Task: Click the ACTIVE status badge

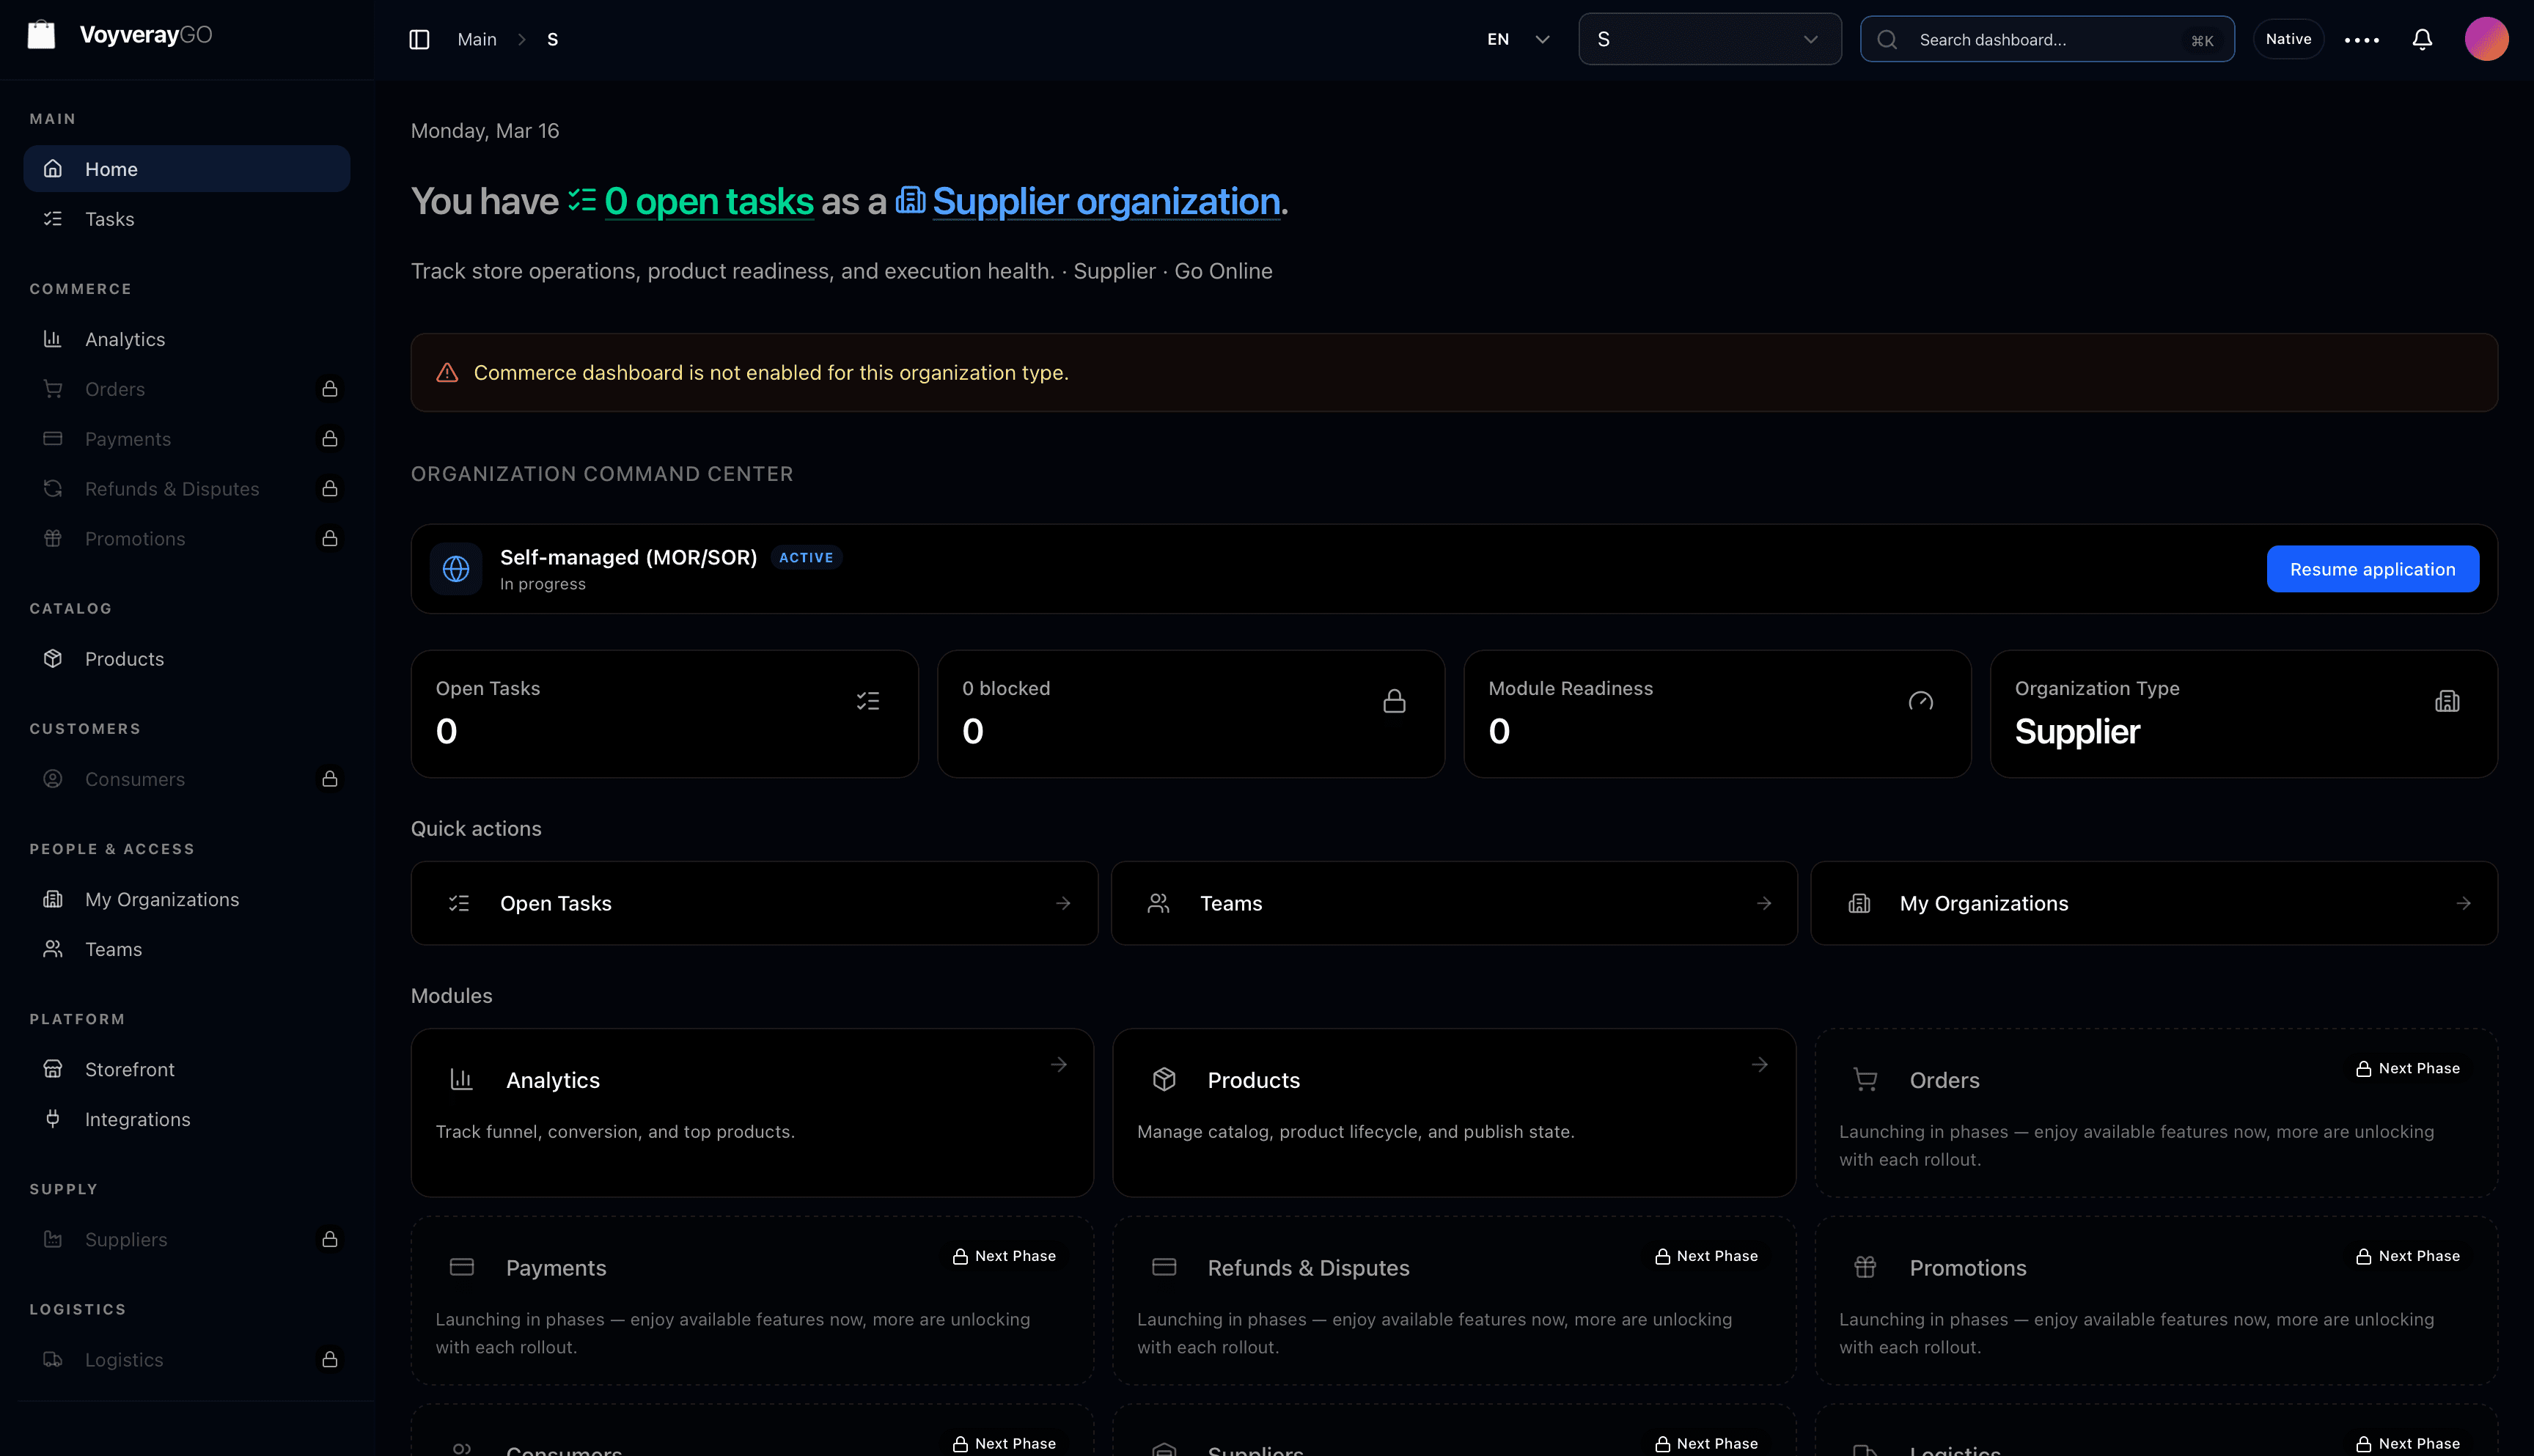Action: click(x=806, y=557)
